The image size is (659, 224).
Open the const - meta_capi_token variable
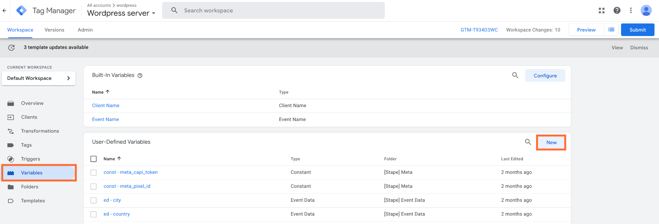click(x=131, y=172)
